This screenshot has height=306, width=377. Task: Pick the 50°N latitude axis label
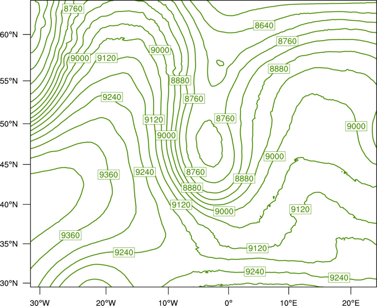click(9, 124)
